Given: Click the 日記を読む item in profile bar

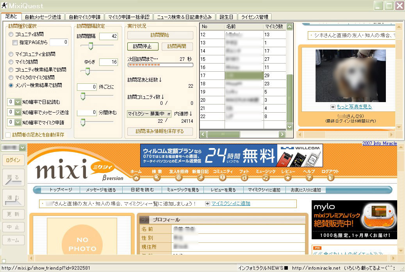Looking at the screenshot, I should point(142,190).
